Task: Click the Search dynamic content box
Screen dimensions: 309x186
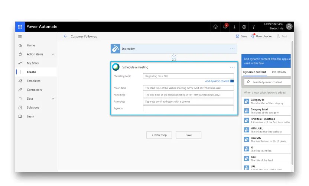Action: point(267,82)
